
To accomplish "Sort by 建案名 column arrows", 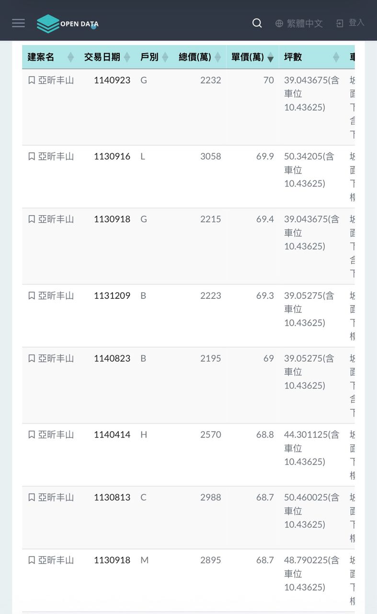I will (71, 57).
